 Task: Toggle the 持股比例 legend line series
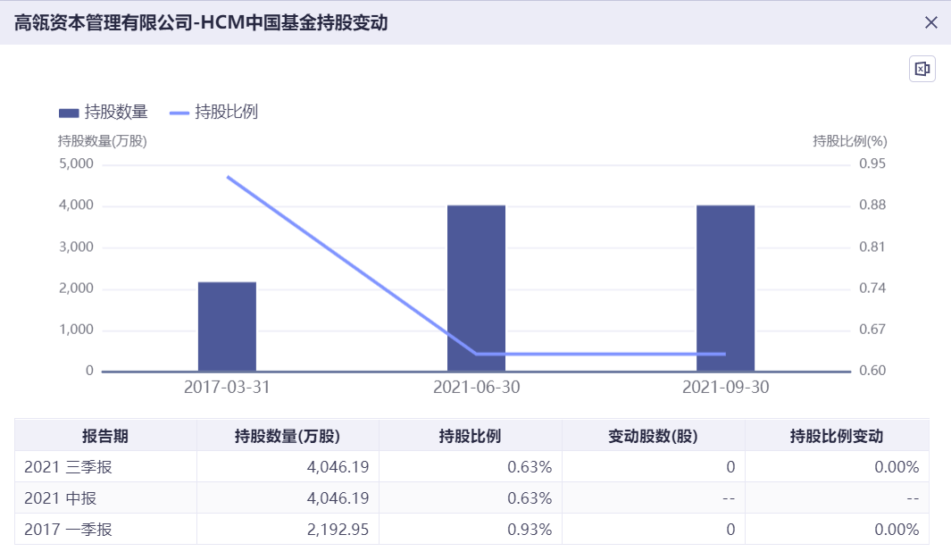point(213,113)
